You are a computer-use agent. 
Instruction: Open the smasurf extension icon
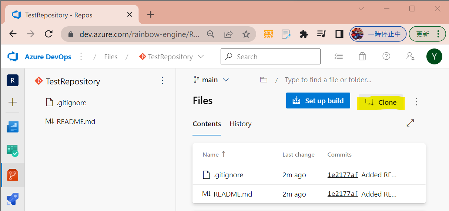[x=268, y=34]
